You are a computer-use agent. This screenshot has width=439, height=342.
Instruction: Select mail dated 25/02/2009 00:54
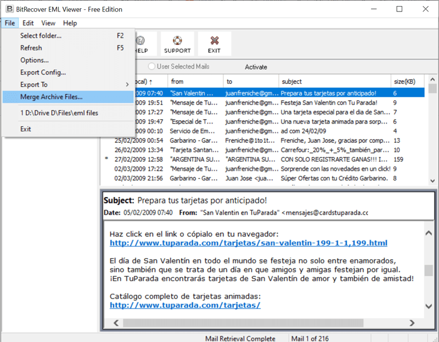click(263, 141)
